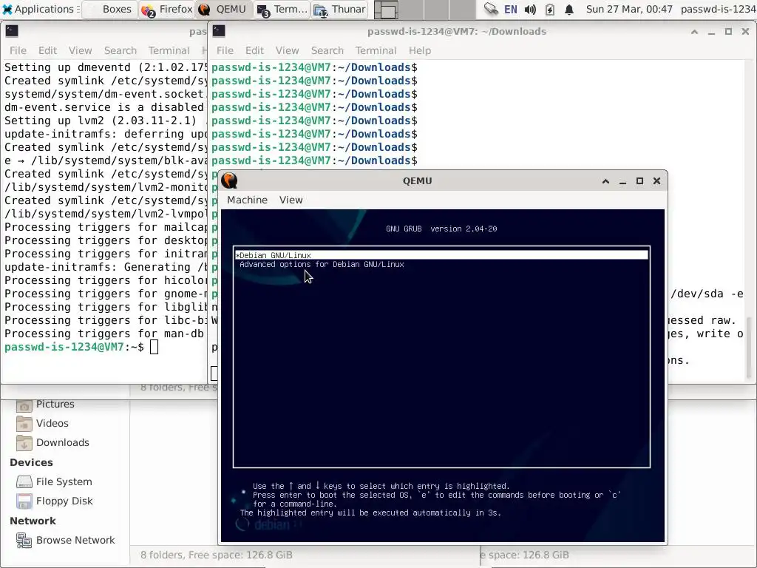The width and height of the screenshot is (757, 568).
Task: Click the Downloads terminal title bar icon
Action: click(219, 31)
